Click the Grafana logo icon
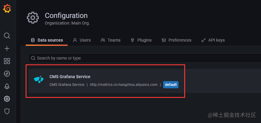The width and height of the screenshot is (261, 123). pyautogui.click(x=7, y=9)
